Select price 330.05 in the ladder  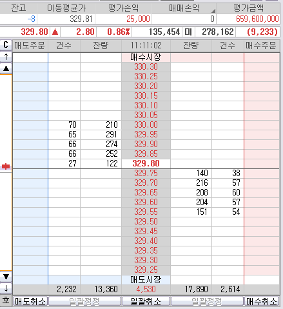click(x=146, y=115)
